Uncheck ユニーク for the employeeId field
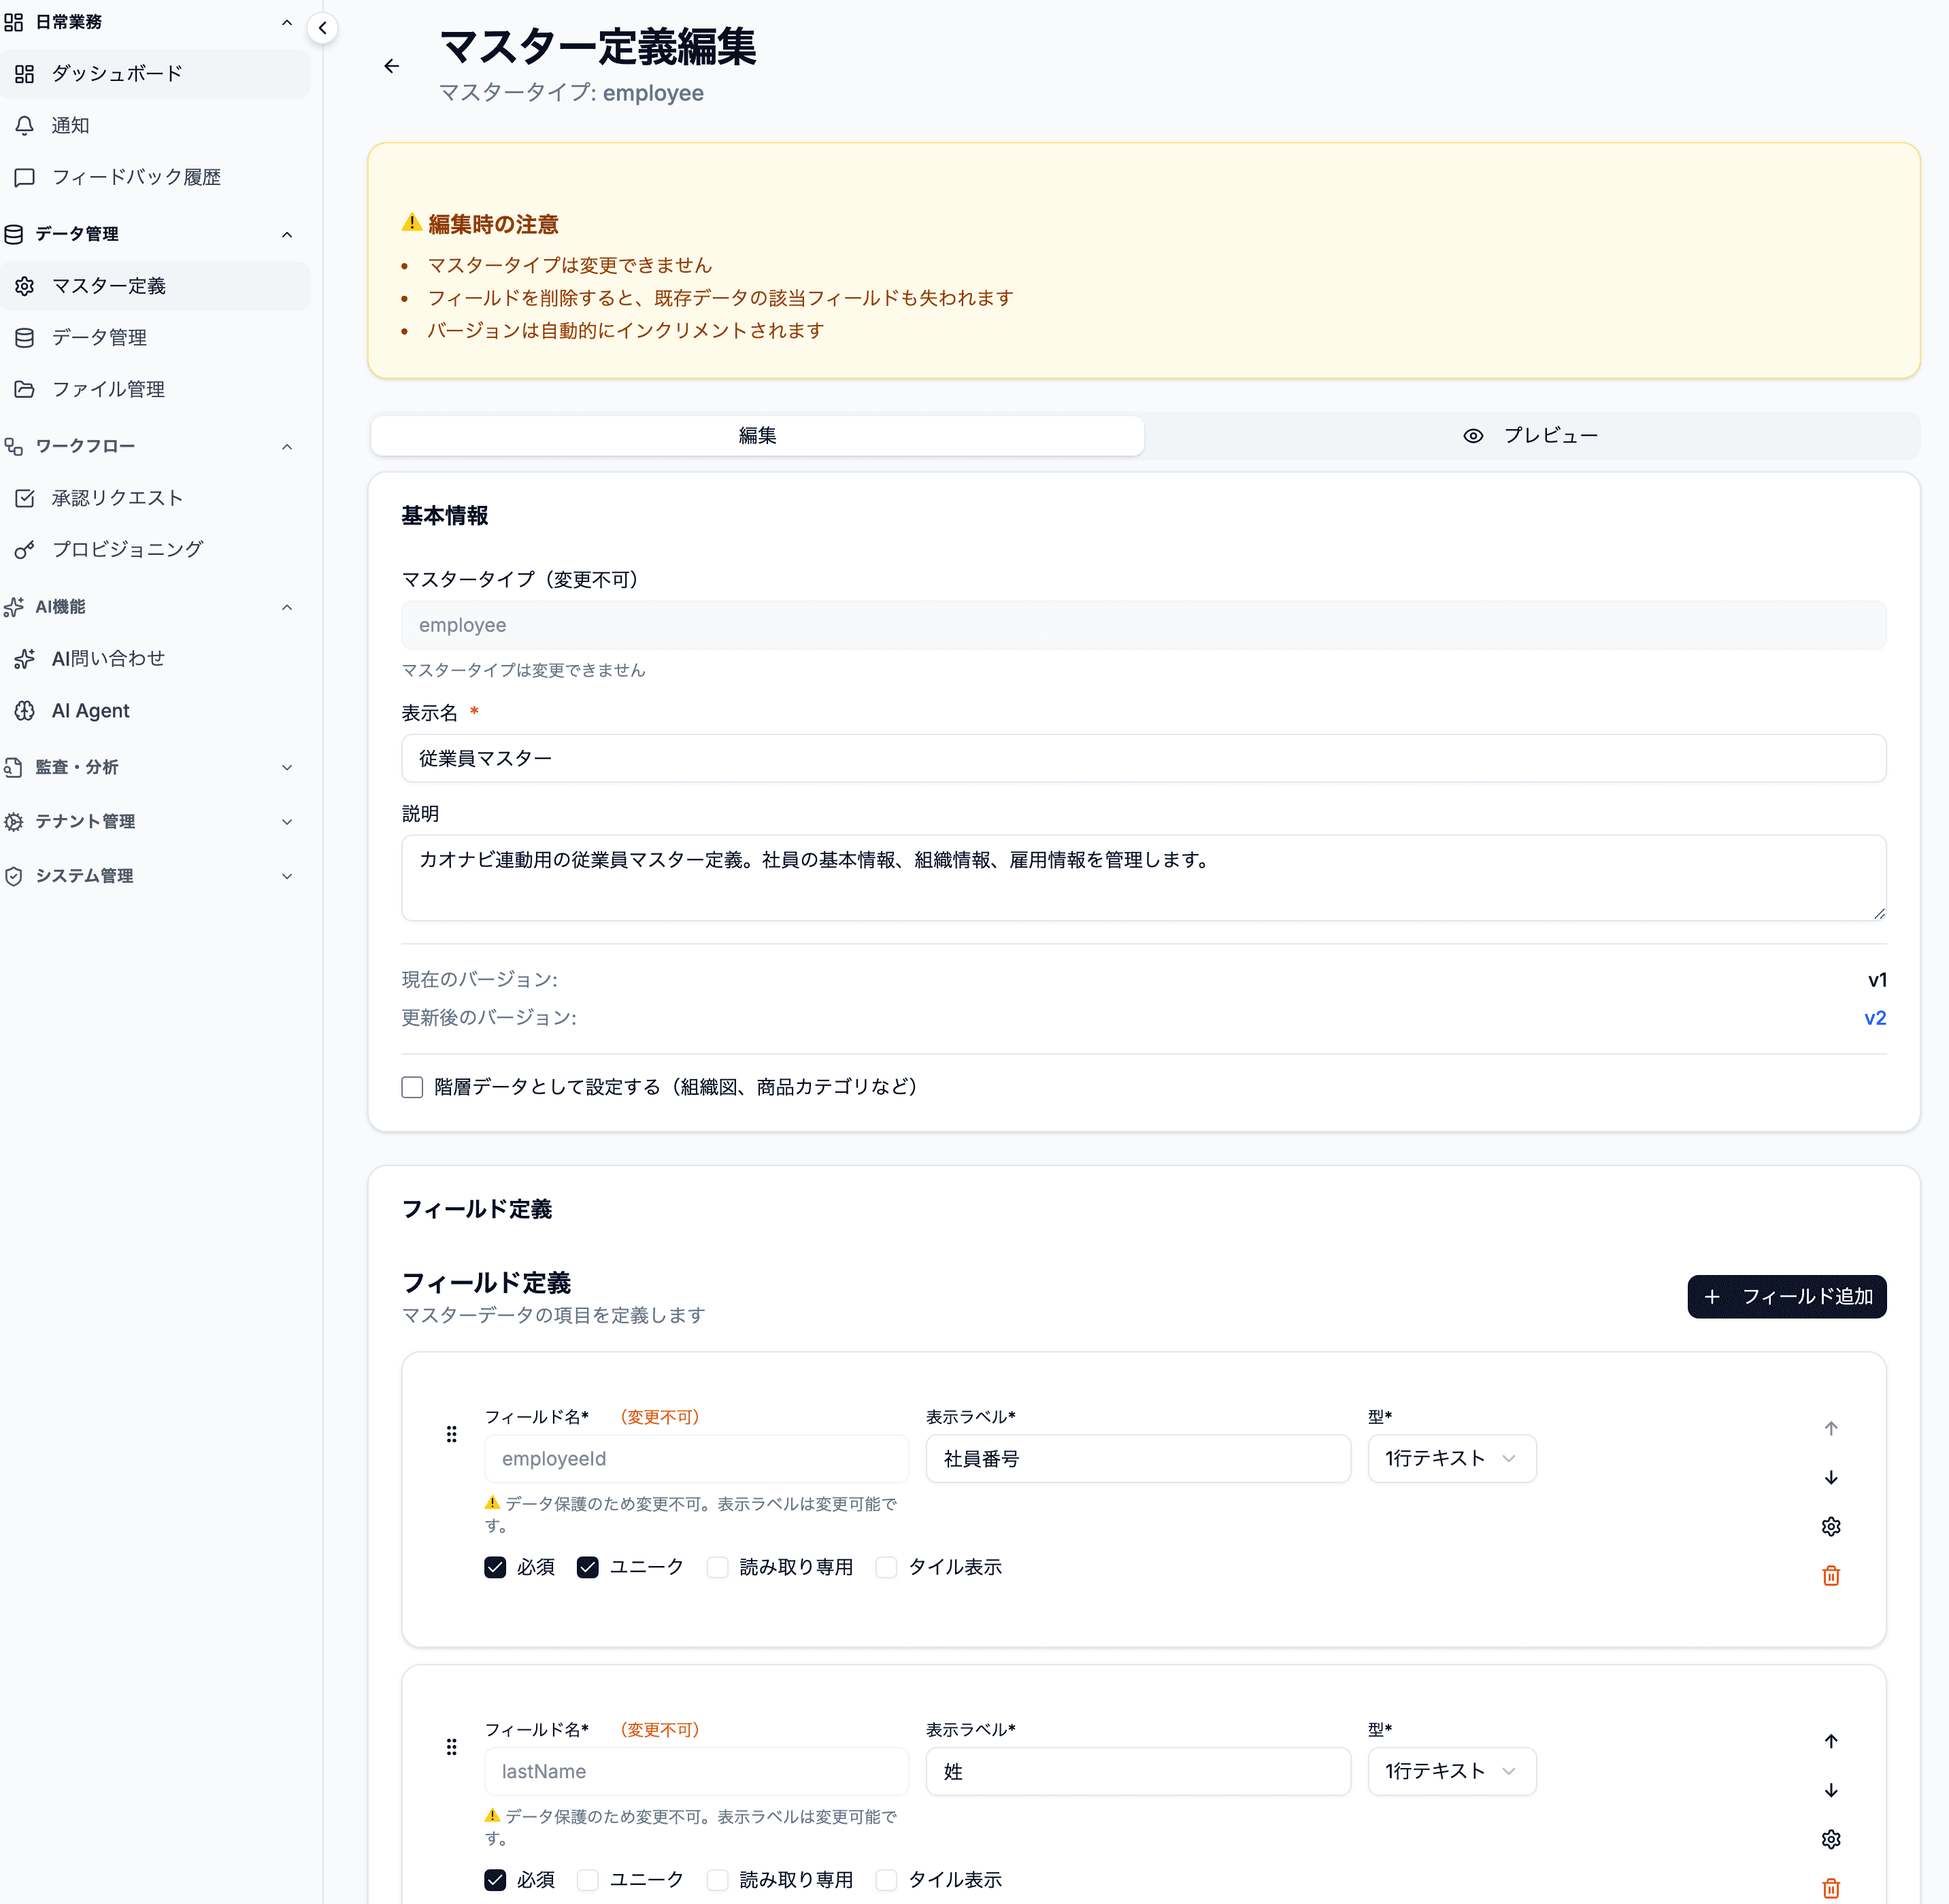Viewport: 1949px width, 1904px height. point(587,1567)
